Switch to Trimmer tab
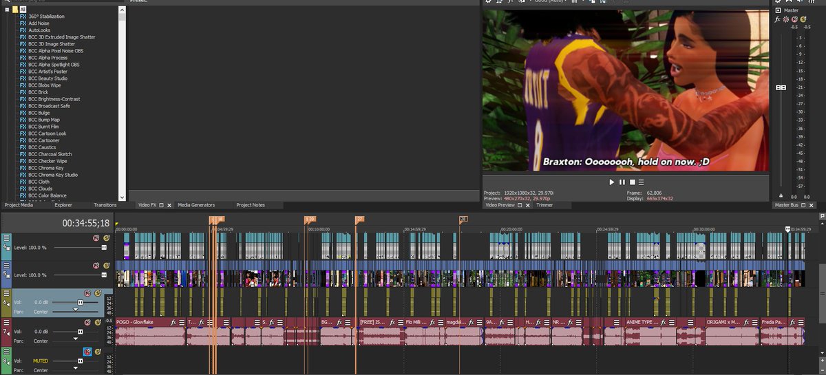 (544, 205)
